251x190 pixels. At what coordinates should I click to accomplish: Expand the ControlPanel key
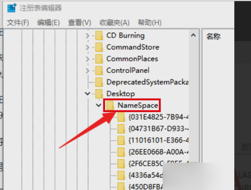87,70
